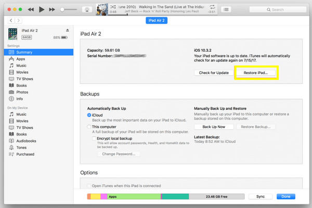Click the 23.46 GB Free storage segment
The height and width of the screenshot is (208, 312).
(216, 197)
